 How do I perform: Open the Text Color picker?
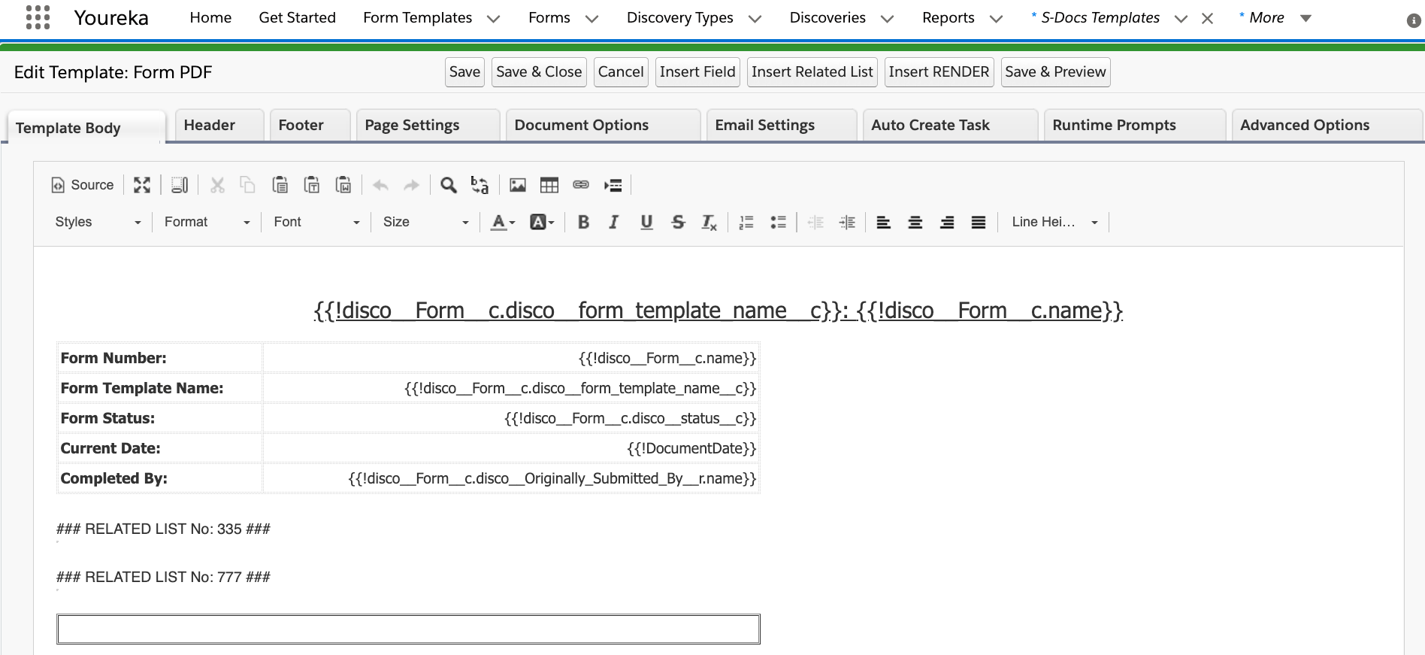click(503, 222)
